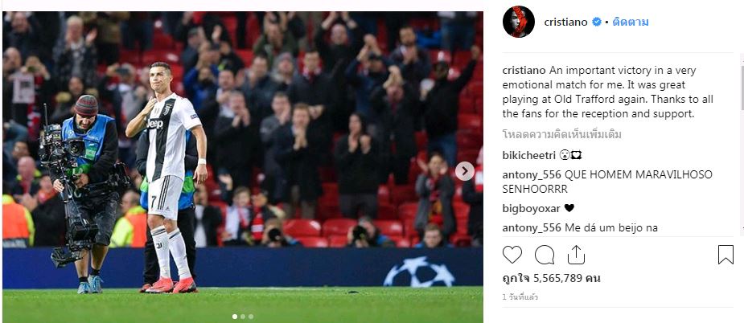Save post with the bookmark icon

pos(726,256)
